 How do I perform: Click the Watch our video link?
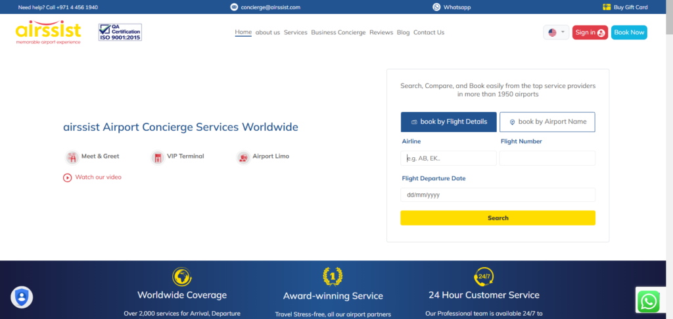pos(99,177)
